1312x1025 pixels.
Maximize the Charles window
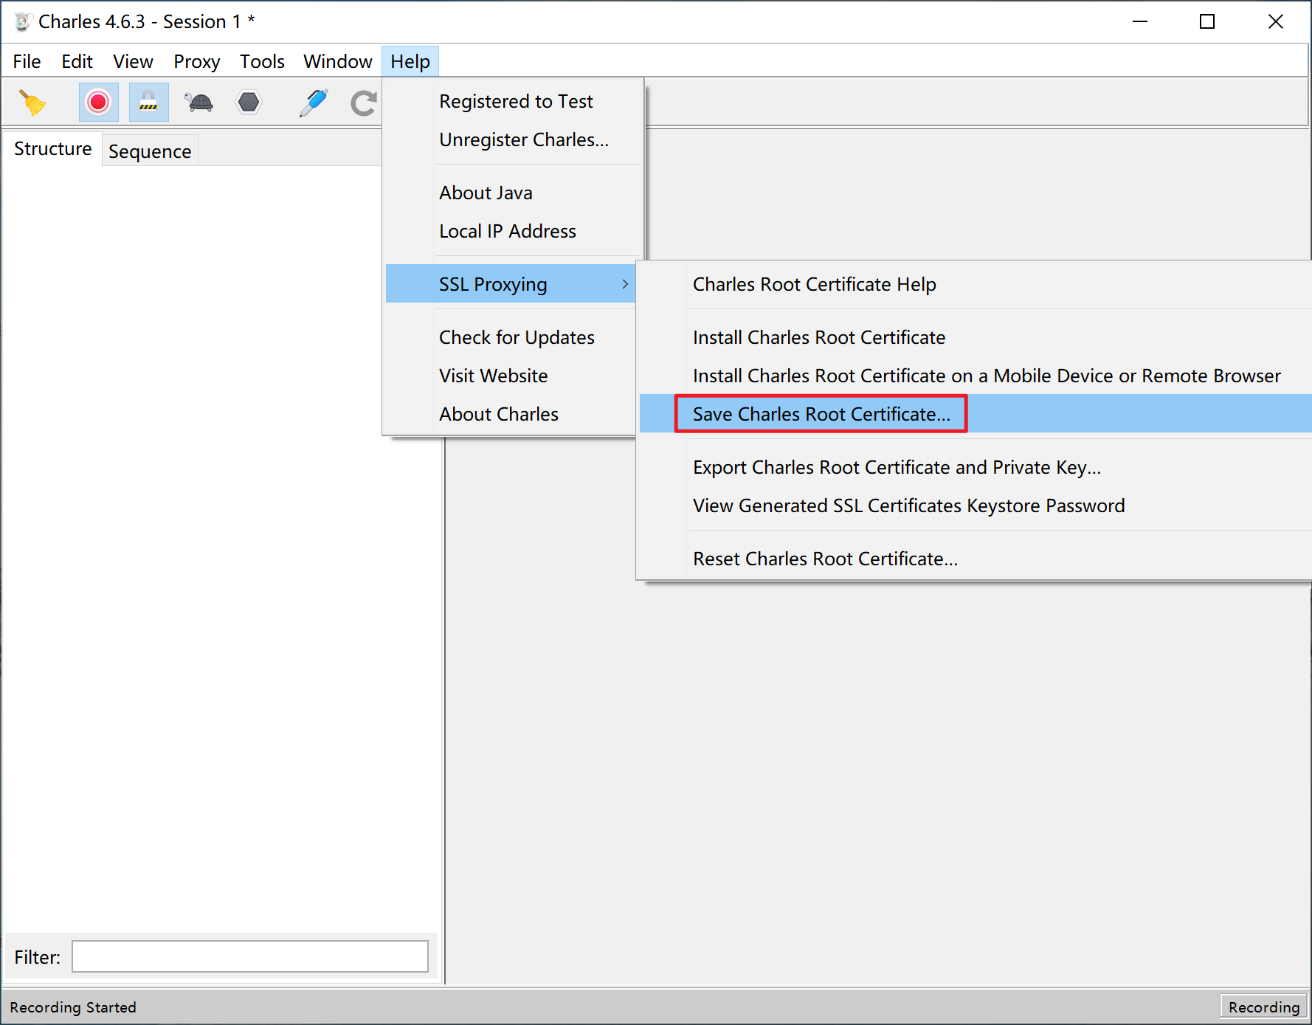coord(1207,22)
